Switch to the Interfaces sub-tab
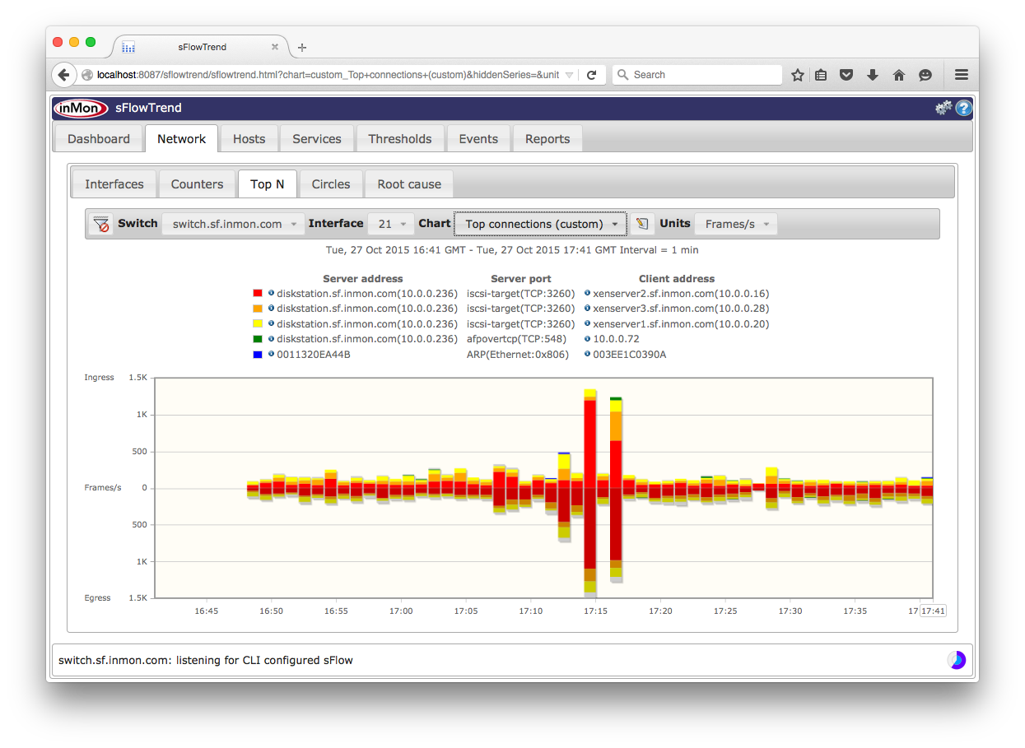Viewport: 1025px width, 748px height. (x=114, y=184)
